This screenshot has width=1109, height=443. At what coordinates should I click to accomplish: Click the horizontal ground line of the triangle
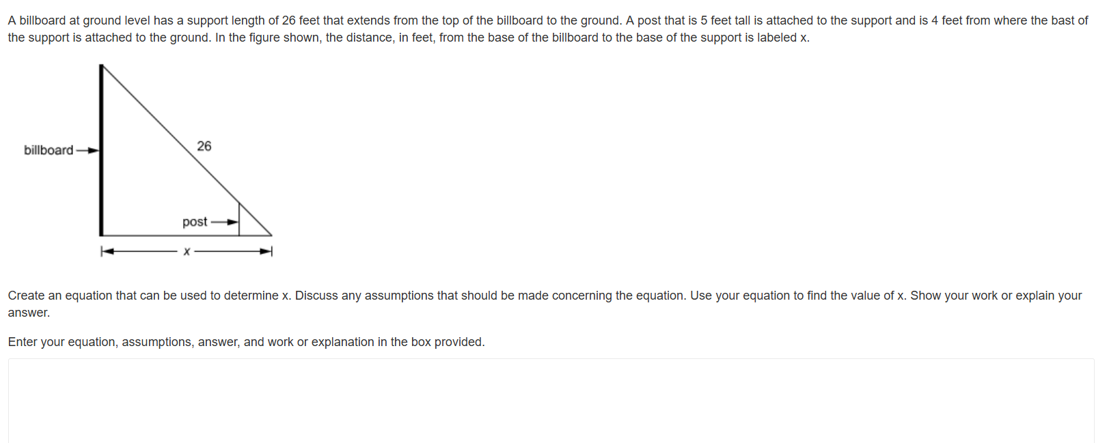click(x=187, y=235)
